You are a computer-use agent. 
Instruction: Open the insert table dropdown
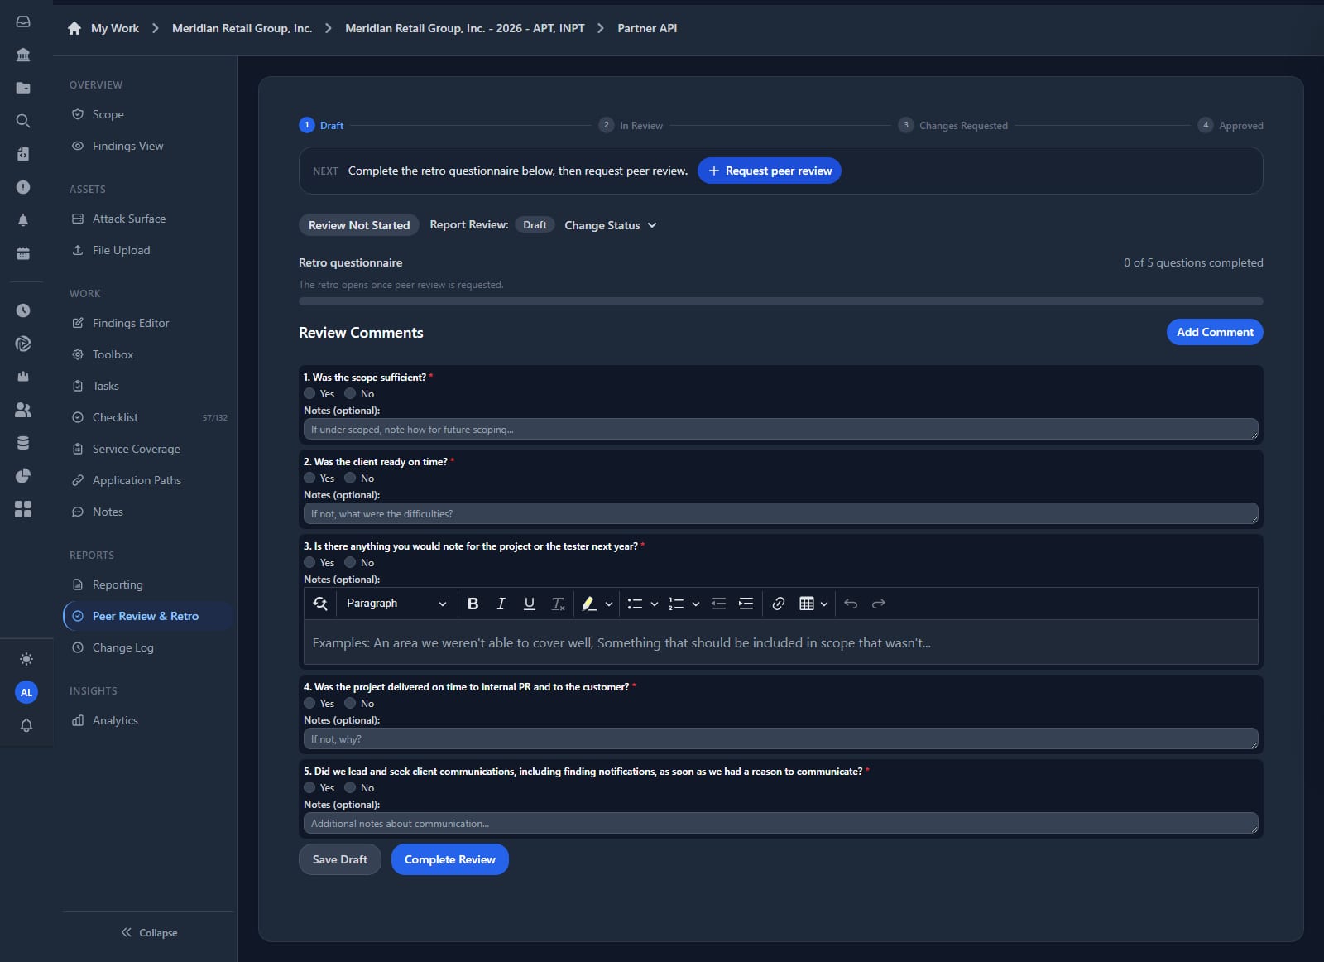click(813, 604)
